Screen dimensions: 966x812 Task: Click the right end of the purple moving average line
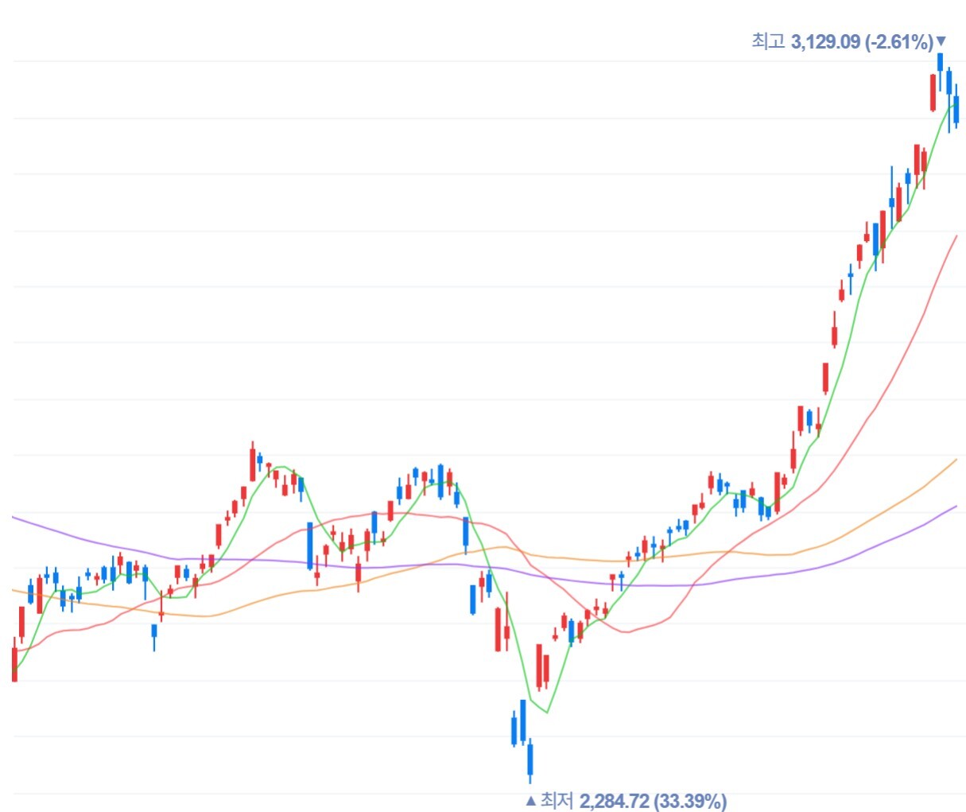[955, 506]
